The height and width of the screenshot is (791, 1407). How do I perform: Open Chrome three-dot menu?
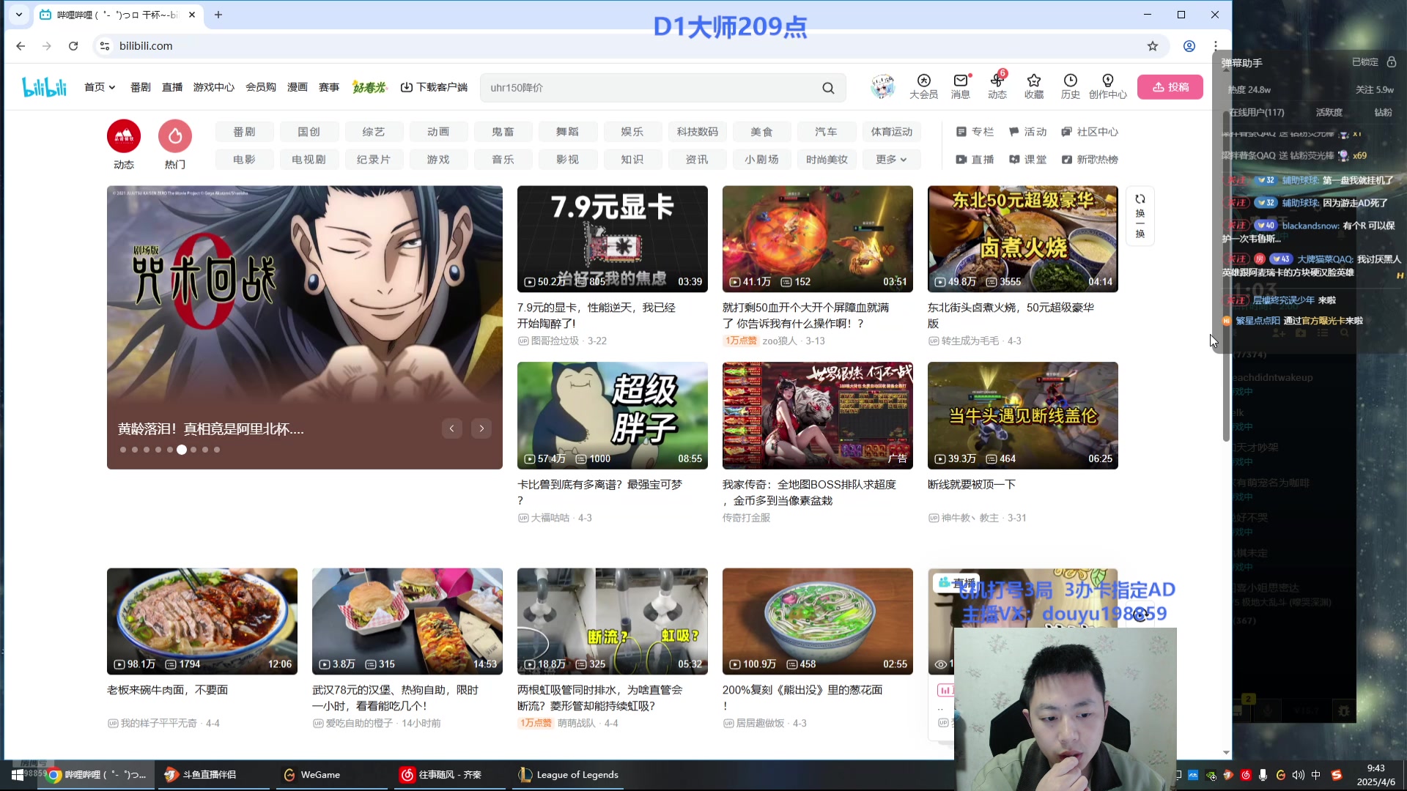(x=1216, y=46)
